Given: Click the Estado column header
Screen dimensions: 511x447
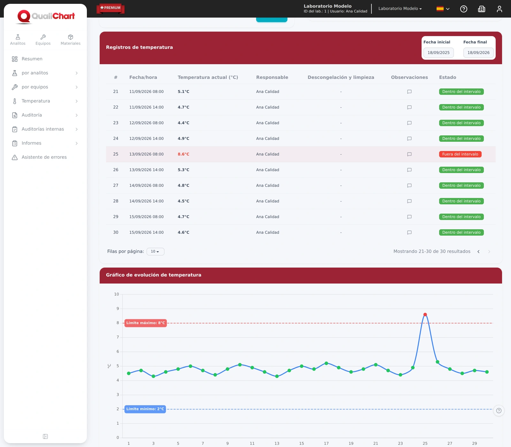Looking at the screenshot, I should click(447, 77).
